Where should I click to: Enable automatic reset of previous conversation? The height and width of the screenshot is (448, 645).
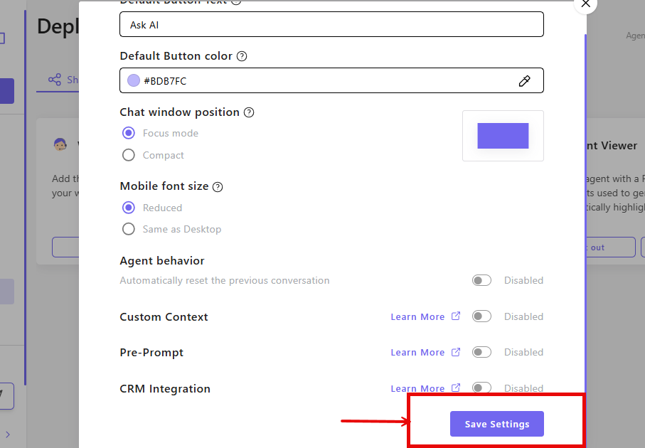tap(481, 280)
